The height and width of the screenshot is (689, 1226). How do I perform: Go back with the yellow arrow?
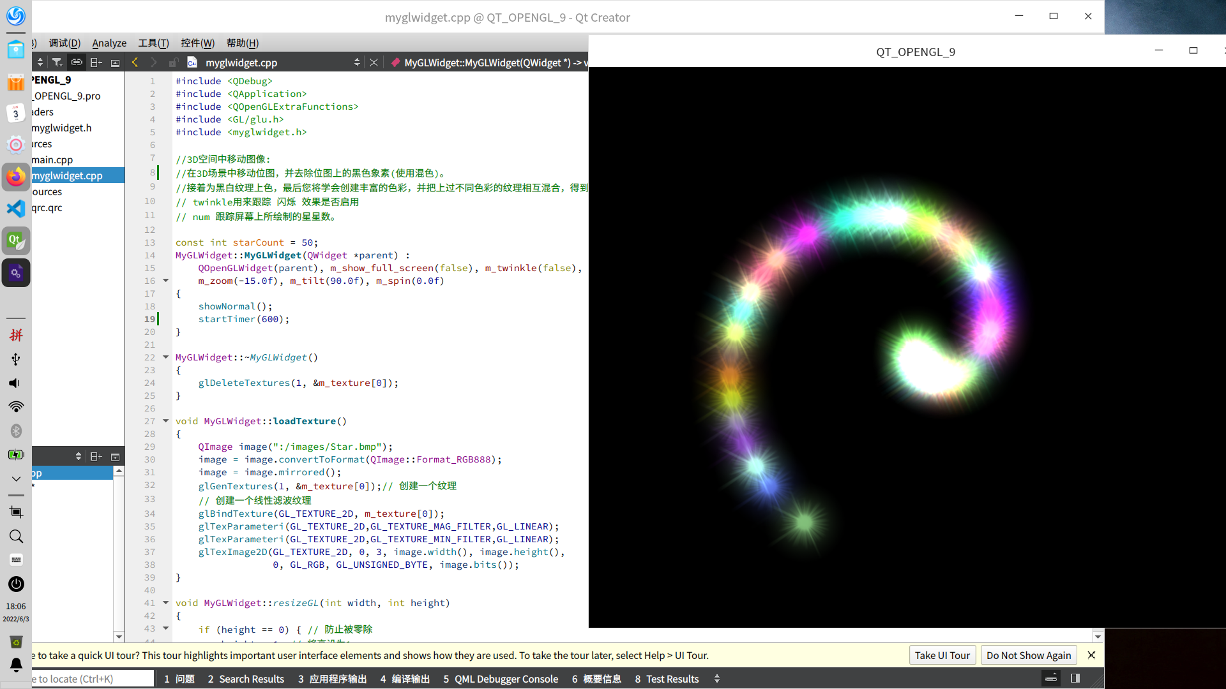coord(135,63)
